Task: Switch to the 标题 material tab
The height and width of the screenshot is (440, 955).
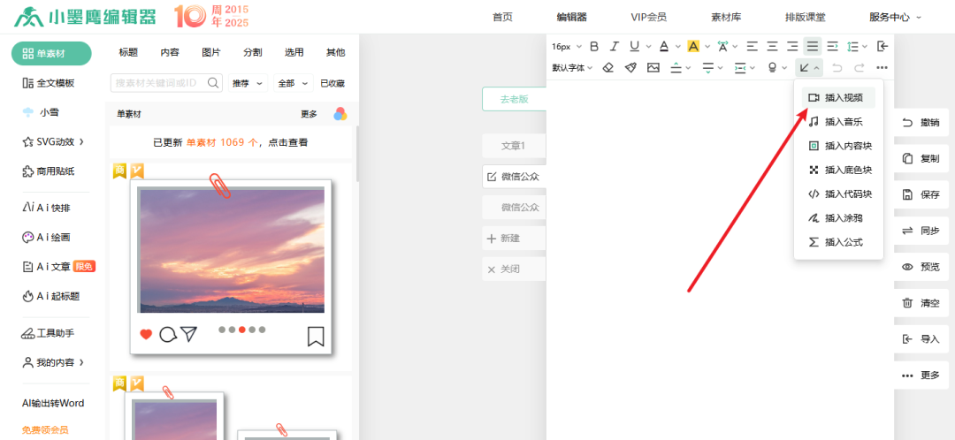Action: pos(128,52)
